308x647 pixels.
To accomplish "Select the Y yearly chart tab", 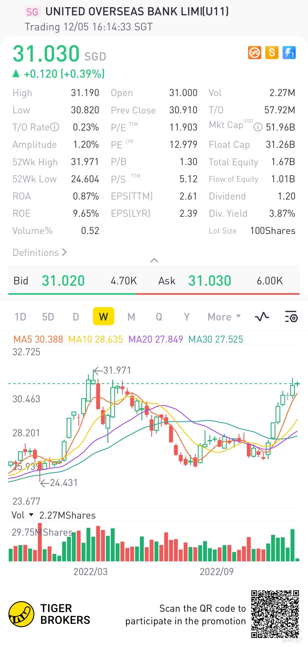I will [187, 317].
